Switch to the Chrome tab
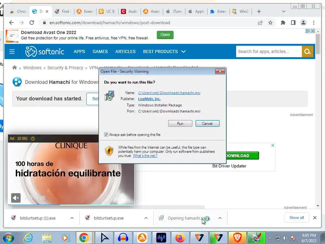This screenshot has width=325, height=244. [18, 11]
